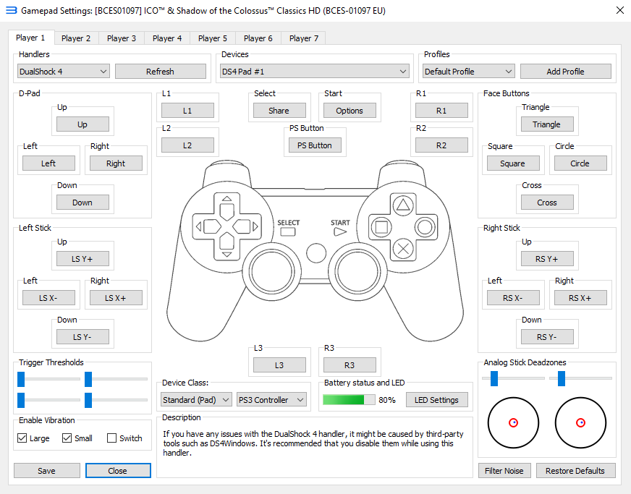Open the Player 3 tab

pos(122,38)
